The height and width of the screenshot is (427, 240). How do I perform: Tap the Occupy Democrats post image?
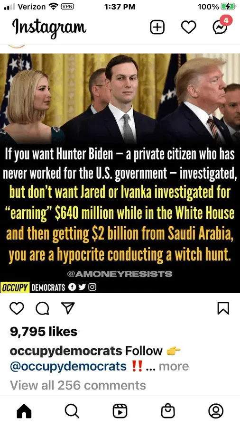point(120,173)
